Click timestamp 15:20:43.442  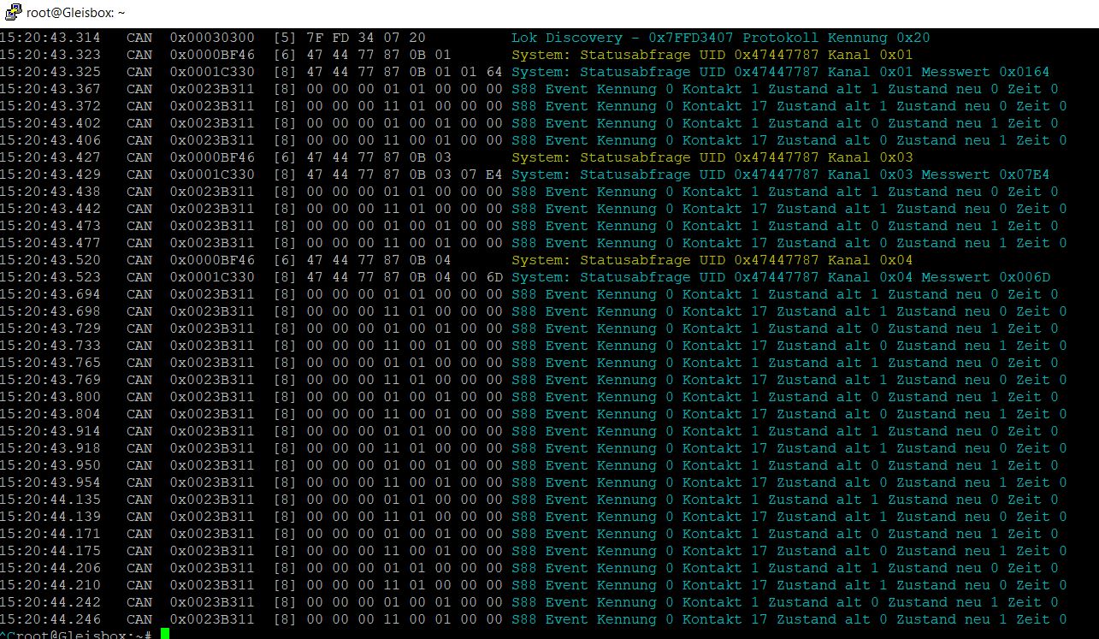50,209
